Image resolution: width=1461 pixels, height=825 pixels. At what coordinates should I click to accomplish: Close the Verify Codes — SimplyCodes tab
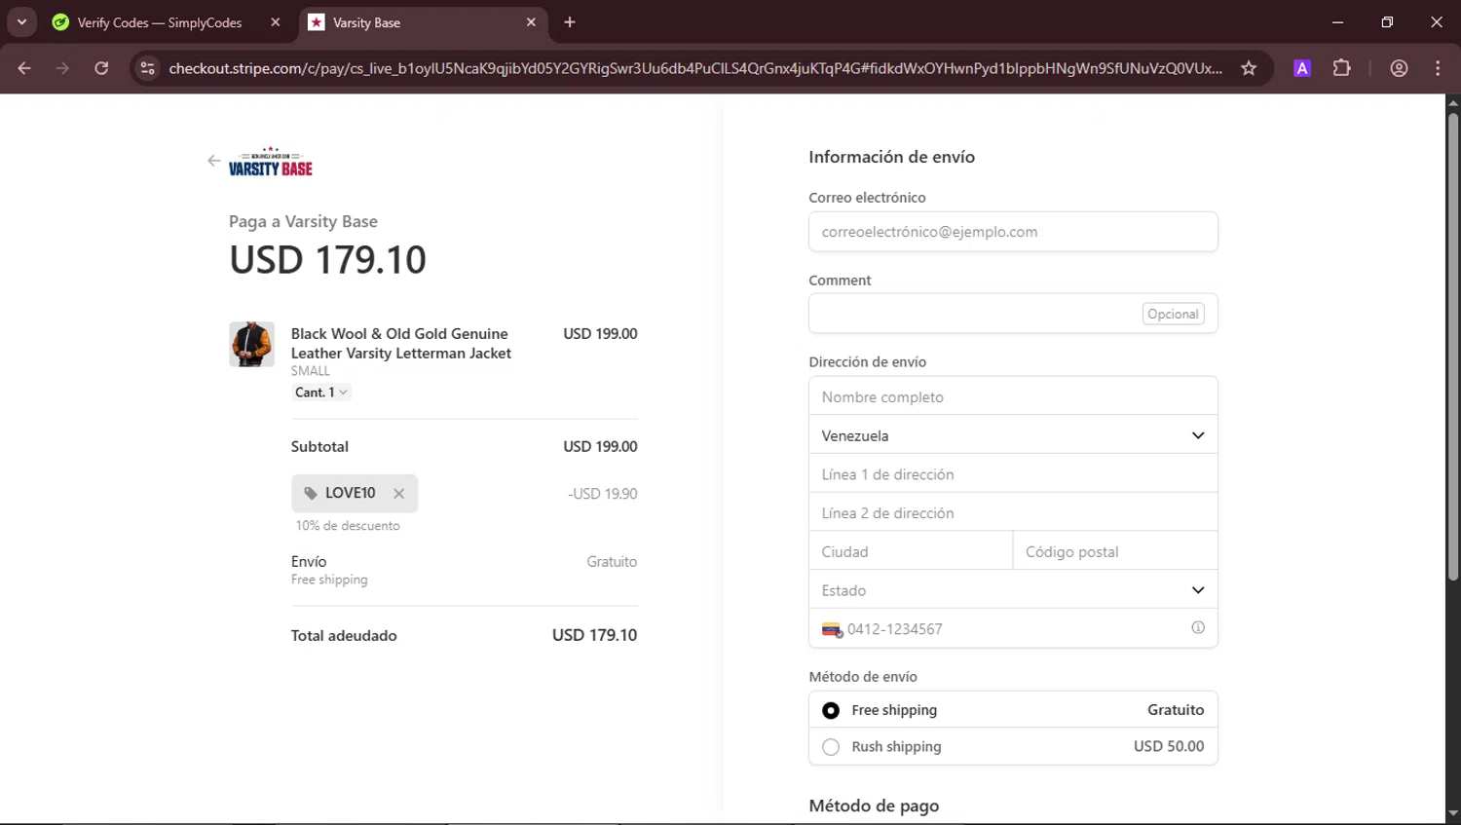coord(276,22)
